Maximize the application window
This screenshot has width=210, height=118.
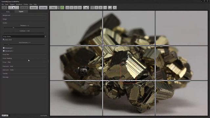point(204,1)
